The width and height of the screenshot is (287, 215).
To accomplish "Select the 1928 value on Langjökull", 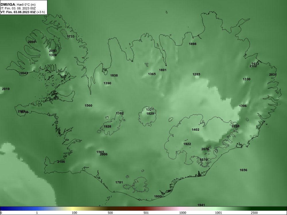I will [107, 126].
